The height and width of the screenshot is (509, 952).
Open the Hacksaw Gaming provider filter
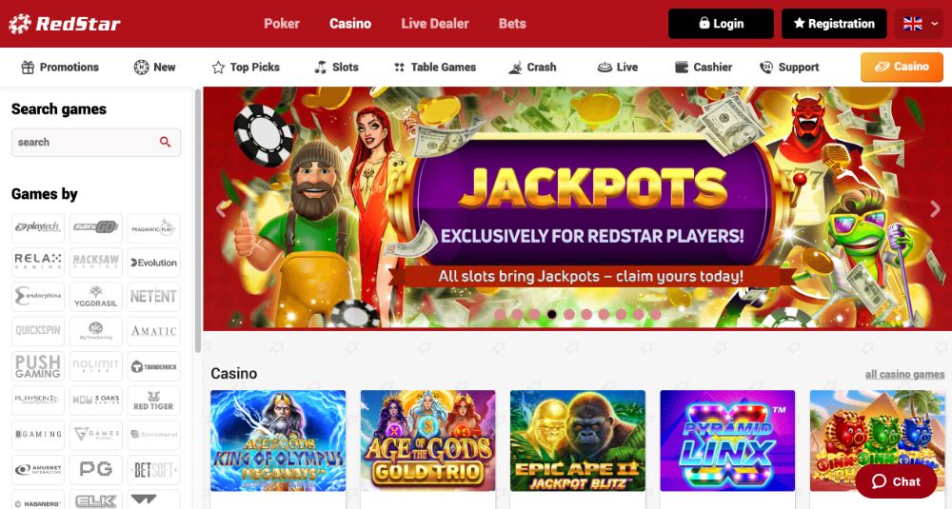pyautogui.click(x=96, y=262)
